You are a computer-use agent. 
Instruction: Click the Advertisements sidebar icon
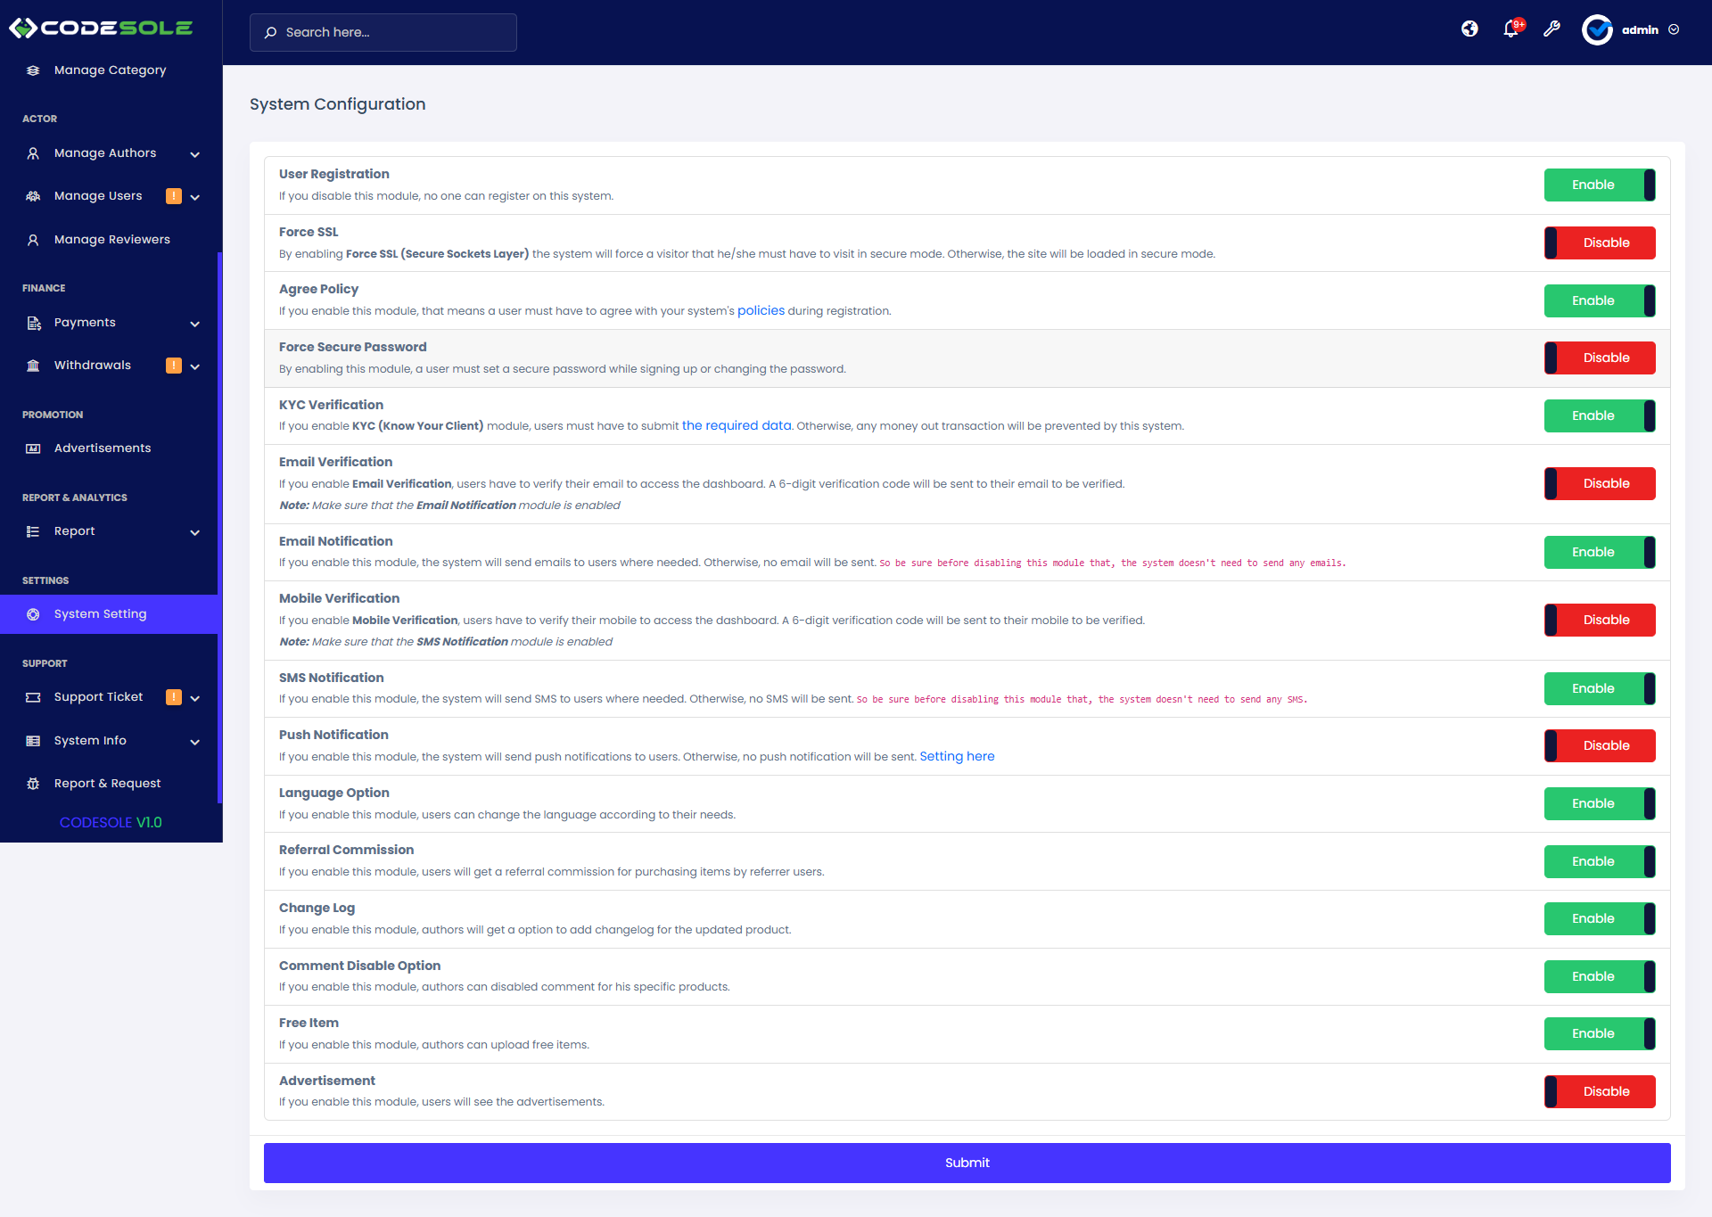(33, 448)
